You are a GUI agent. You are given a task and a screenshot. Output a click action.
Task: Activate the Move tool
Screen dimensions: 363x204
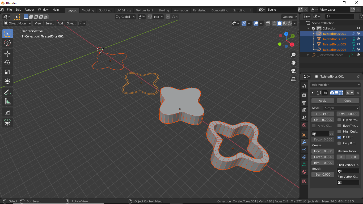(7, 54)
